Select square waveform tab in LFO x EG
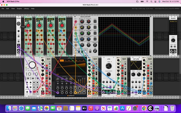Screen dimensions: 181x113 coord(66,60)
